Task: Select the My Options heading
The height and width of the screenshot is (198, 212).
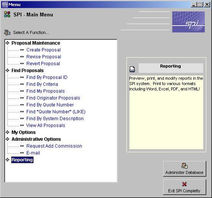Action: (x=24, y=132)
